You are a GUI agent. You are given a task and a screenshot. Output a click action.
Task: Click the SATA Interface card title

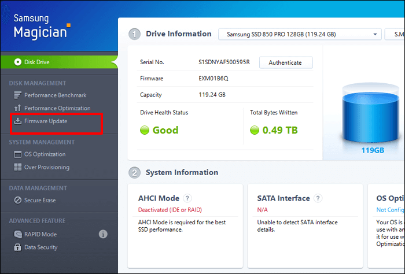click(283, 198)
